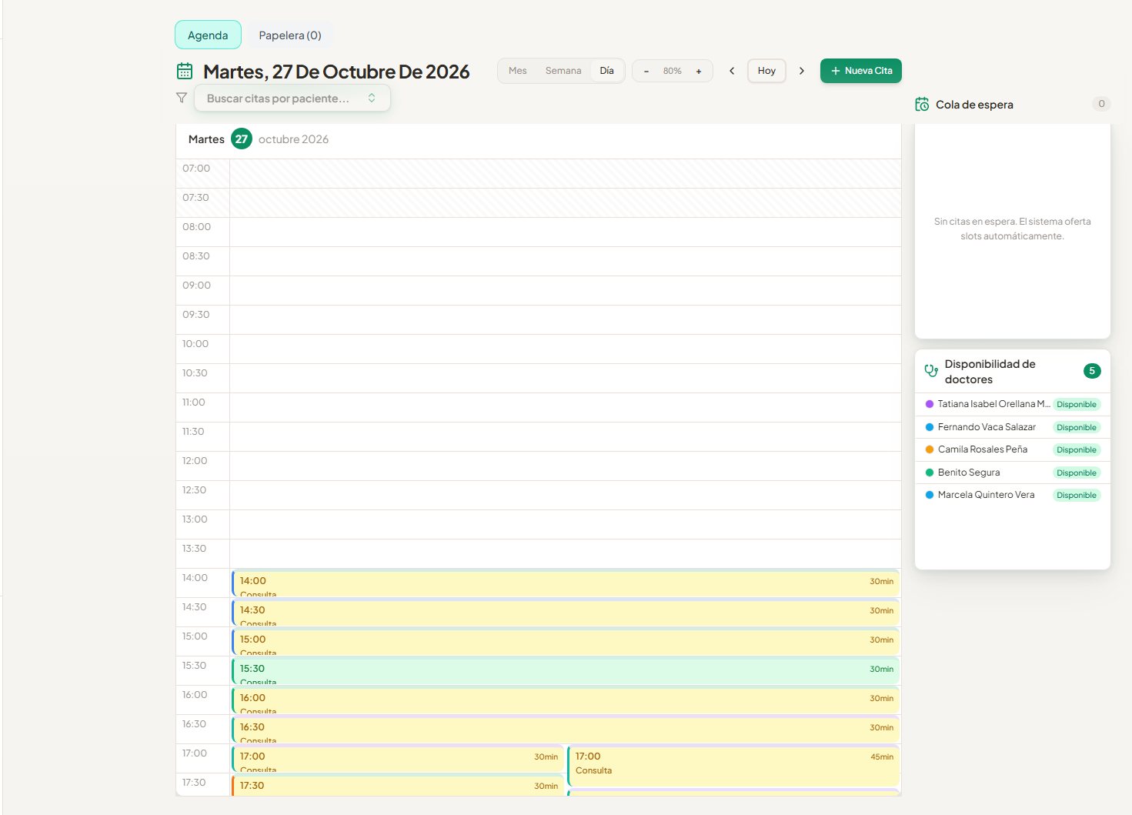Open the 17:00 45min appointment
Image resolution: width=1132 pixels, height=815 pixels.
click(733, 766)
